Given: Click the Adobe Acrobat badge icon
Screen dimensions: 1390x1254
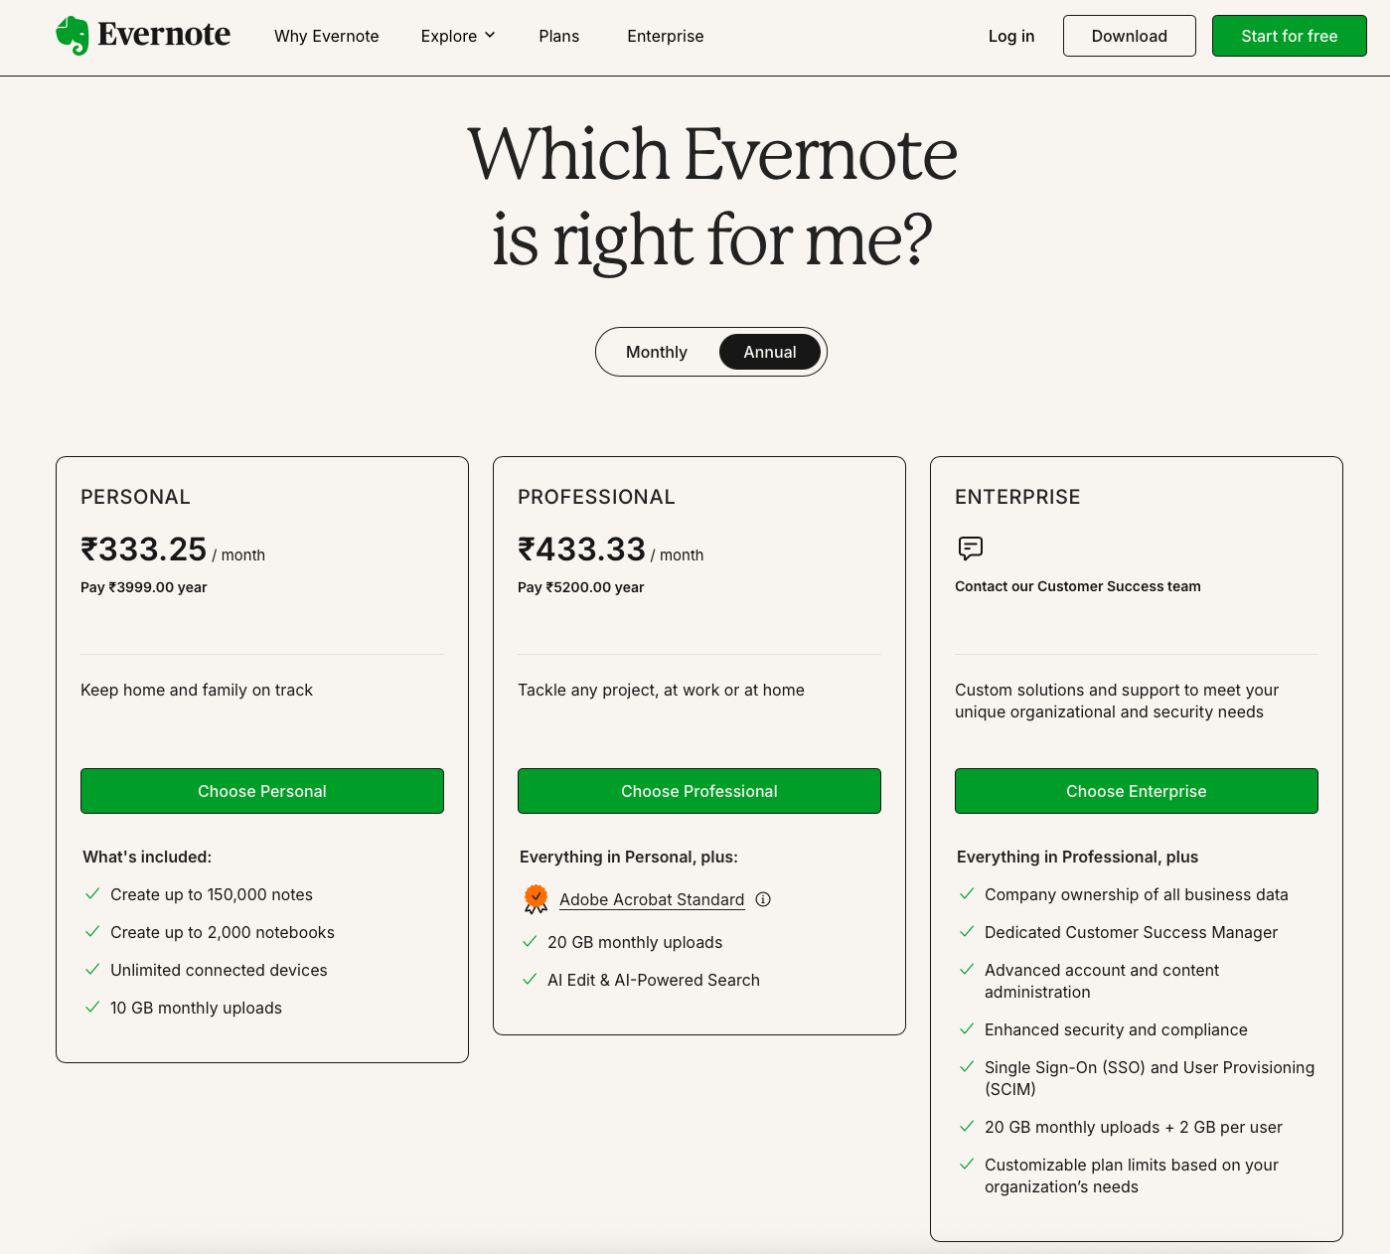Looking at the screenshot, I should (x=536, y=899).
